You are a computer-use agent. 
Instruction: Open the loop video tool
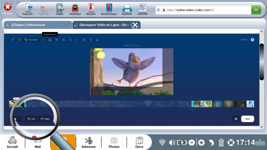click(x=70, y=40)
